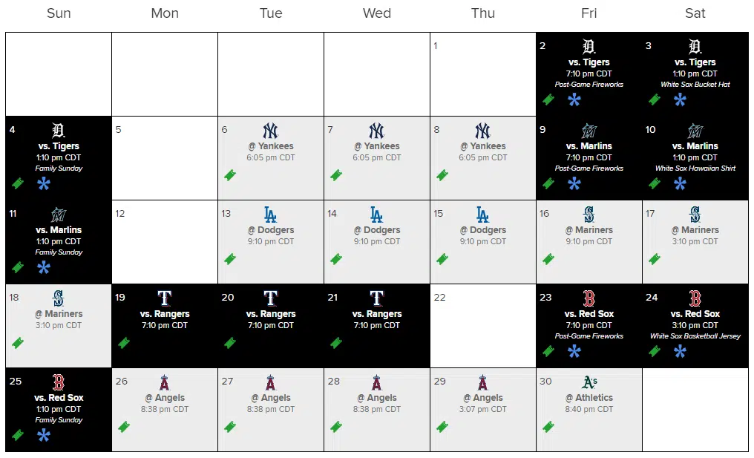Click the Mariners logo on June 16
754x458 pixels.
(589, 215)
